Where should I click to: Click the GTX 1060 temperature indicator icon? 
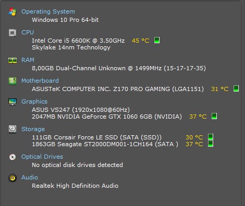click(214, 116)
